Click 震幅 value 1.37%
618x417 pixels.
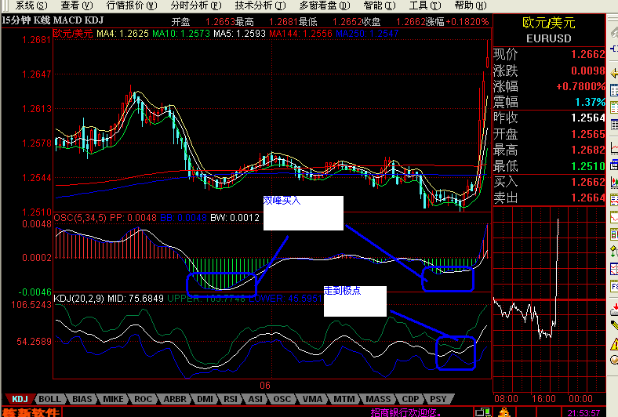coord(590,103)
